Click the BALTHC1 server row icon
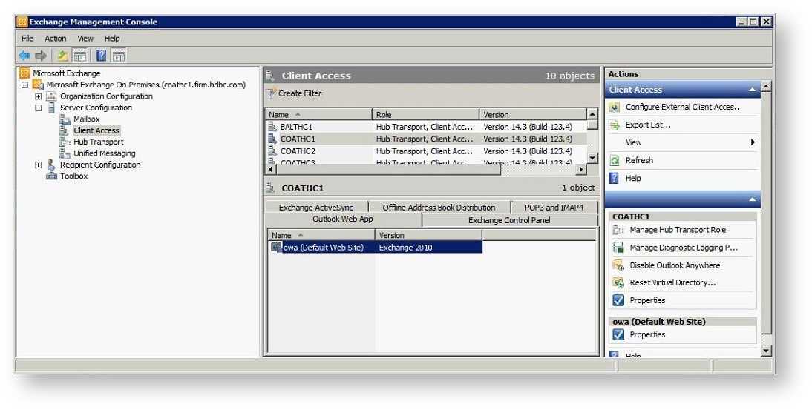Image resolution: width=812 pixels, height=410 pixels. [x=272, y=127]
